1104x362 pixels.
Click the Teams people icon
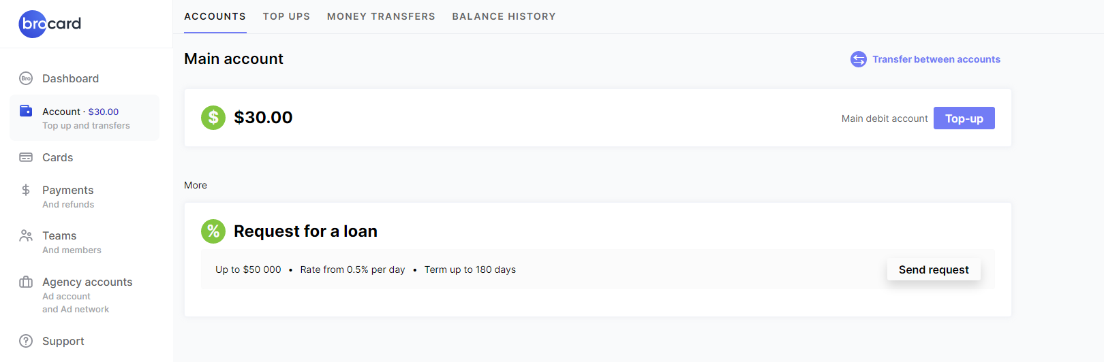click(26, 235)
